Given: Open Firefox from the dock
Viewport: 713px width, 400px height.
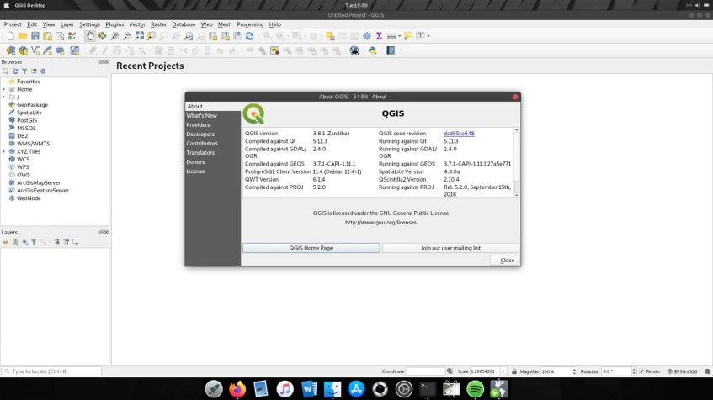Looking at the screenshot, I should pos(237,389).
